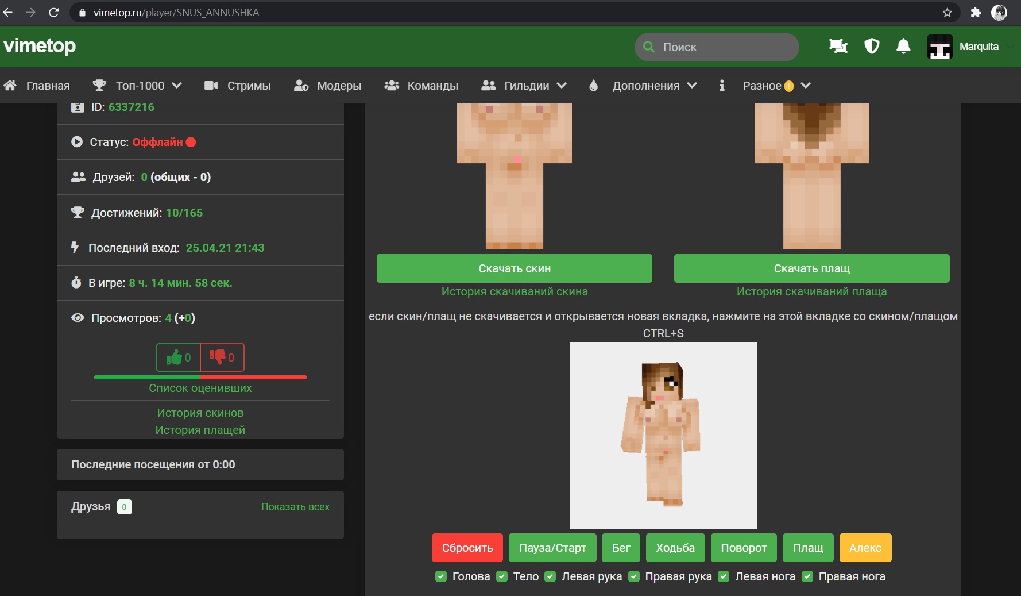Click the friends count badge 0

tap(125, 507)
